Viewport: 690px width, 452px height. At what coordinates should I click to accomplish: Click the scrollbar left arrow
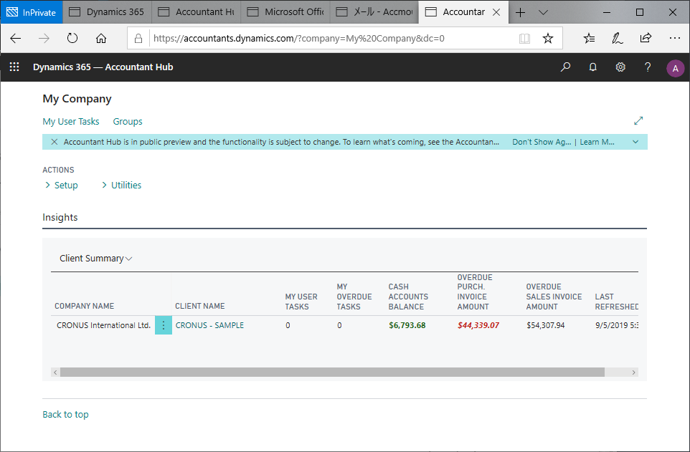(x=55, y=372)
